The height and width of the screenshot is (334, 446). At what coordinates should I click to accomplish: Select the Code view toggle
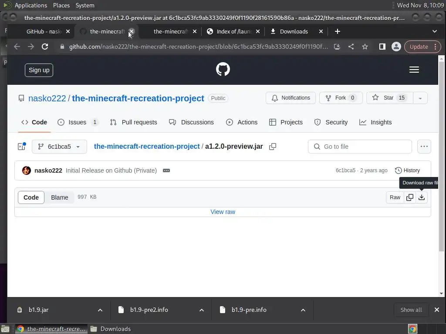(x=31, y=197)
